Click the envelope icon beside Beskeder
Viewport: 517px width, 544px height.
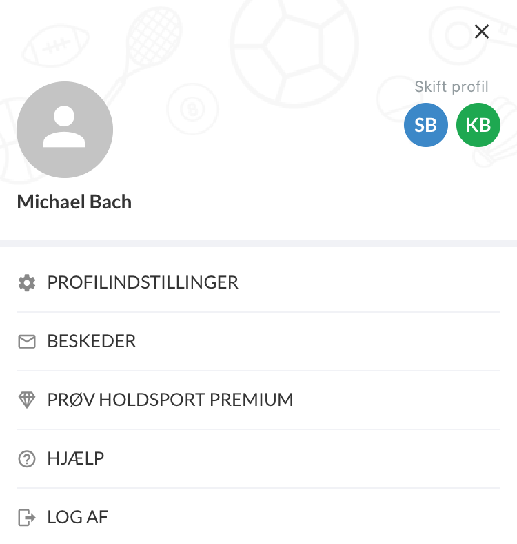point(27,342)
